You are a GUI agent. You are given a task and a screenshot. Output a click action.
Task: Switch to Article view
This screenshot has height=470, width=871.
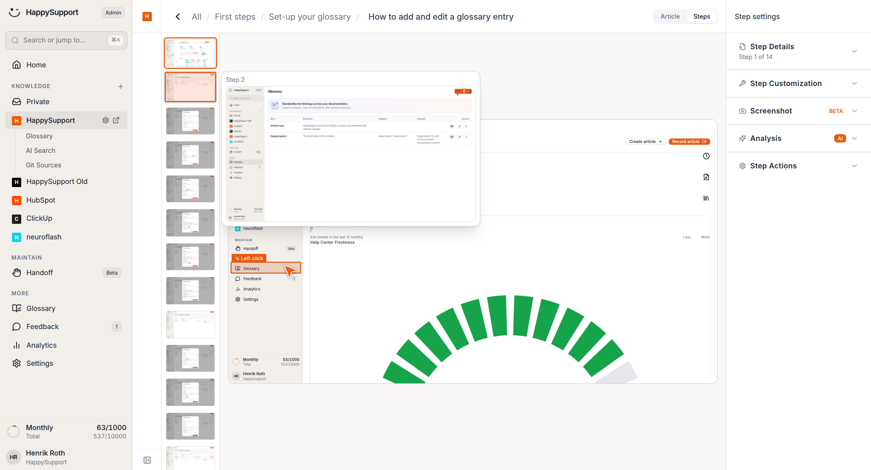click(670, 17)
